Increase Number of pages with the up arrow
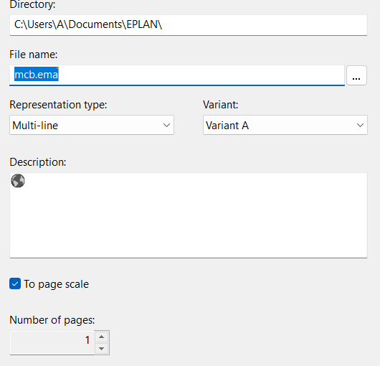 (102, 337)
